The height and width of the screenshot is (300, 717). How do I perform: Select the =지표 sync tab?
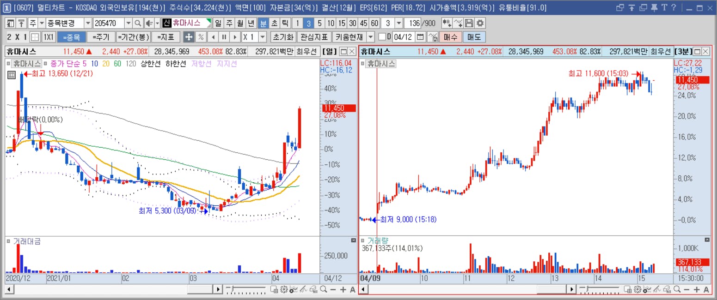tap(165, 37)
